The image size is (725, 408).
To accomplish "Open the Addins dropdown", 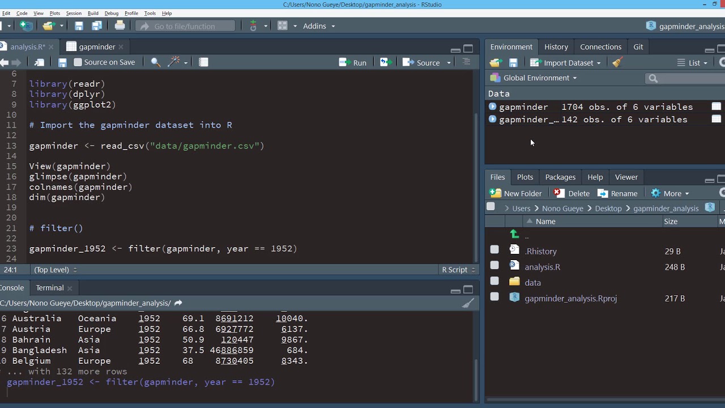I will pos(319,26).
